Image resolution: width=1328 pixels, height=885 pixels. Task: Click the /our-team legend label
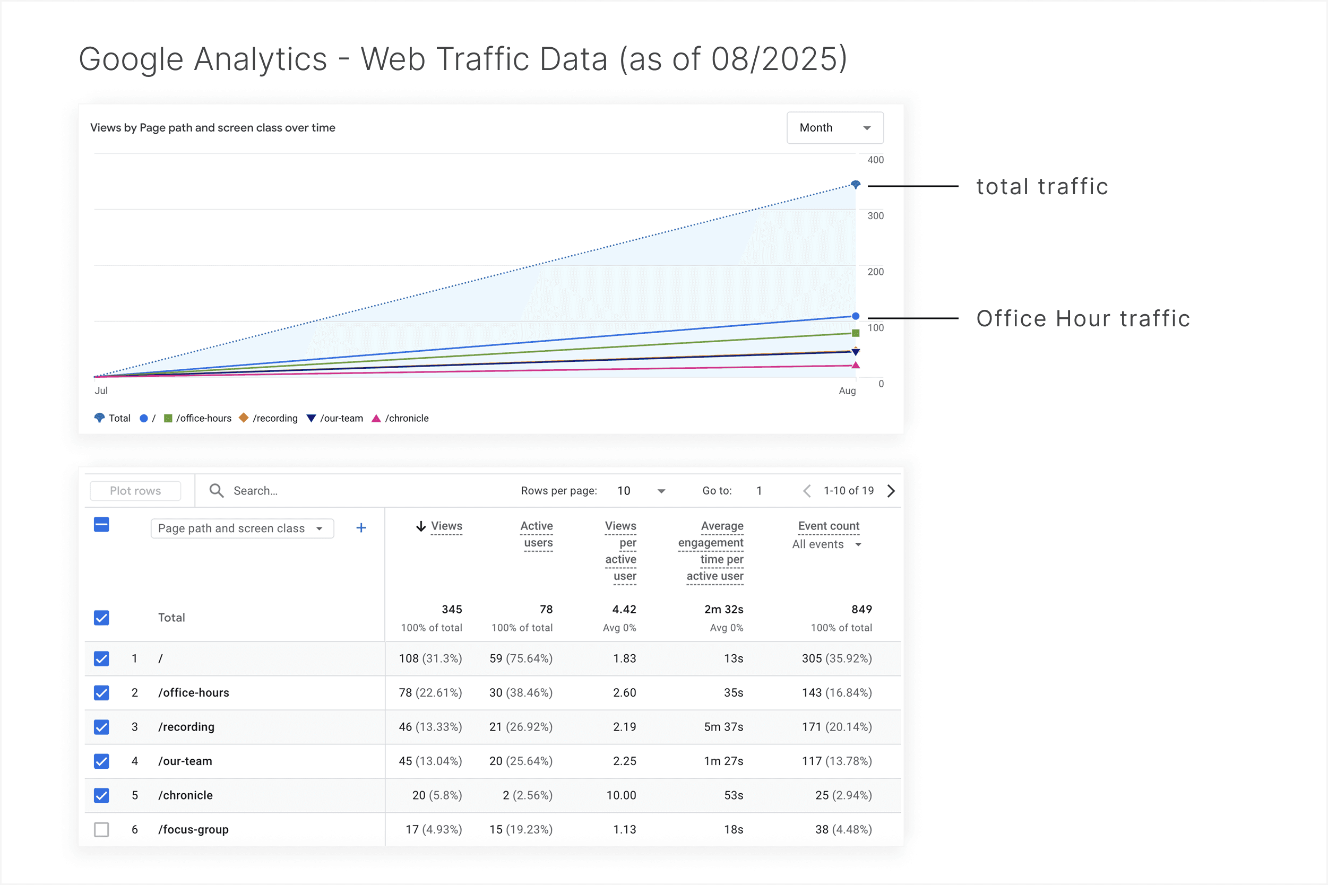tap(342, 418)
